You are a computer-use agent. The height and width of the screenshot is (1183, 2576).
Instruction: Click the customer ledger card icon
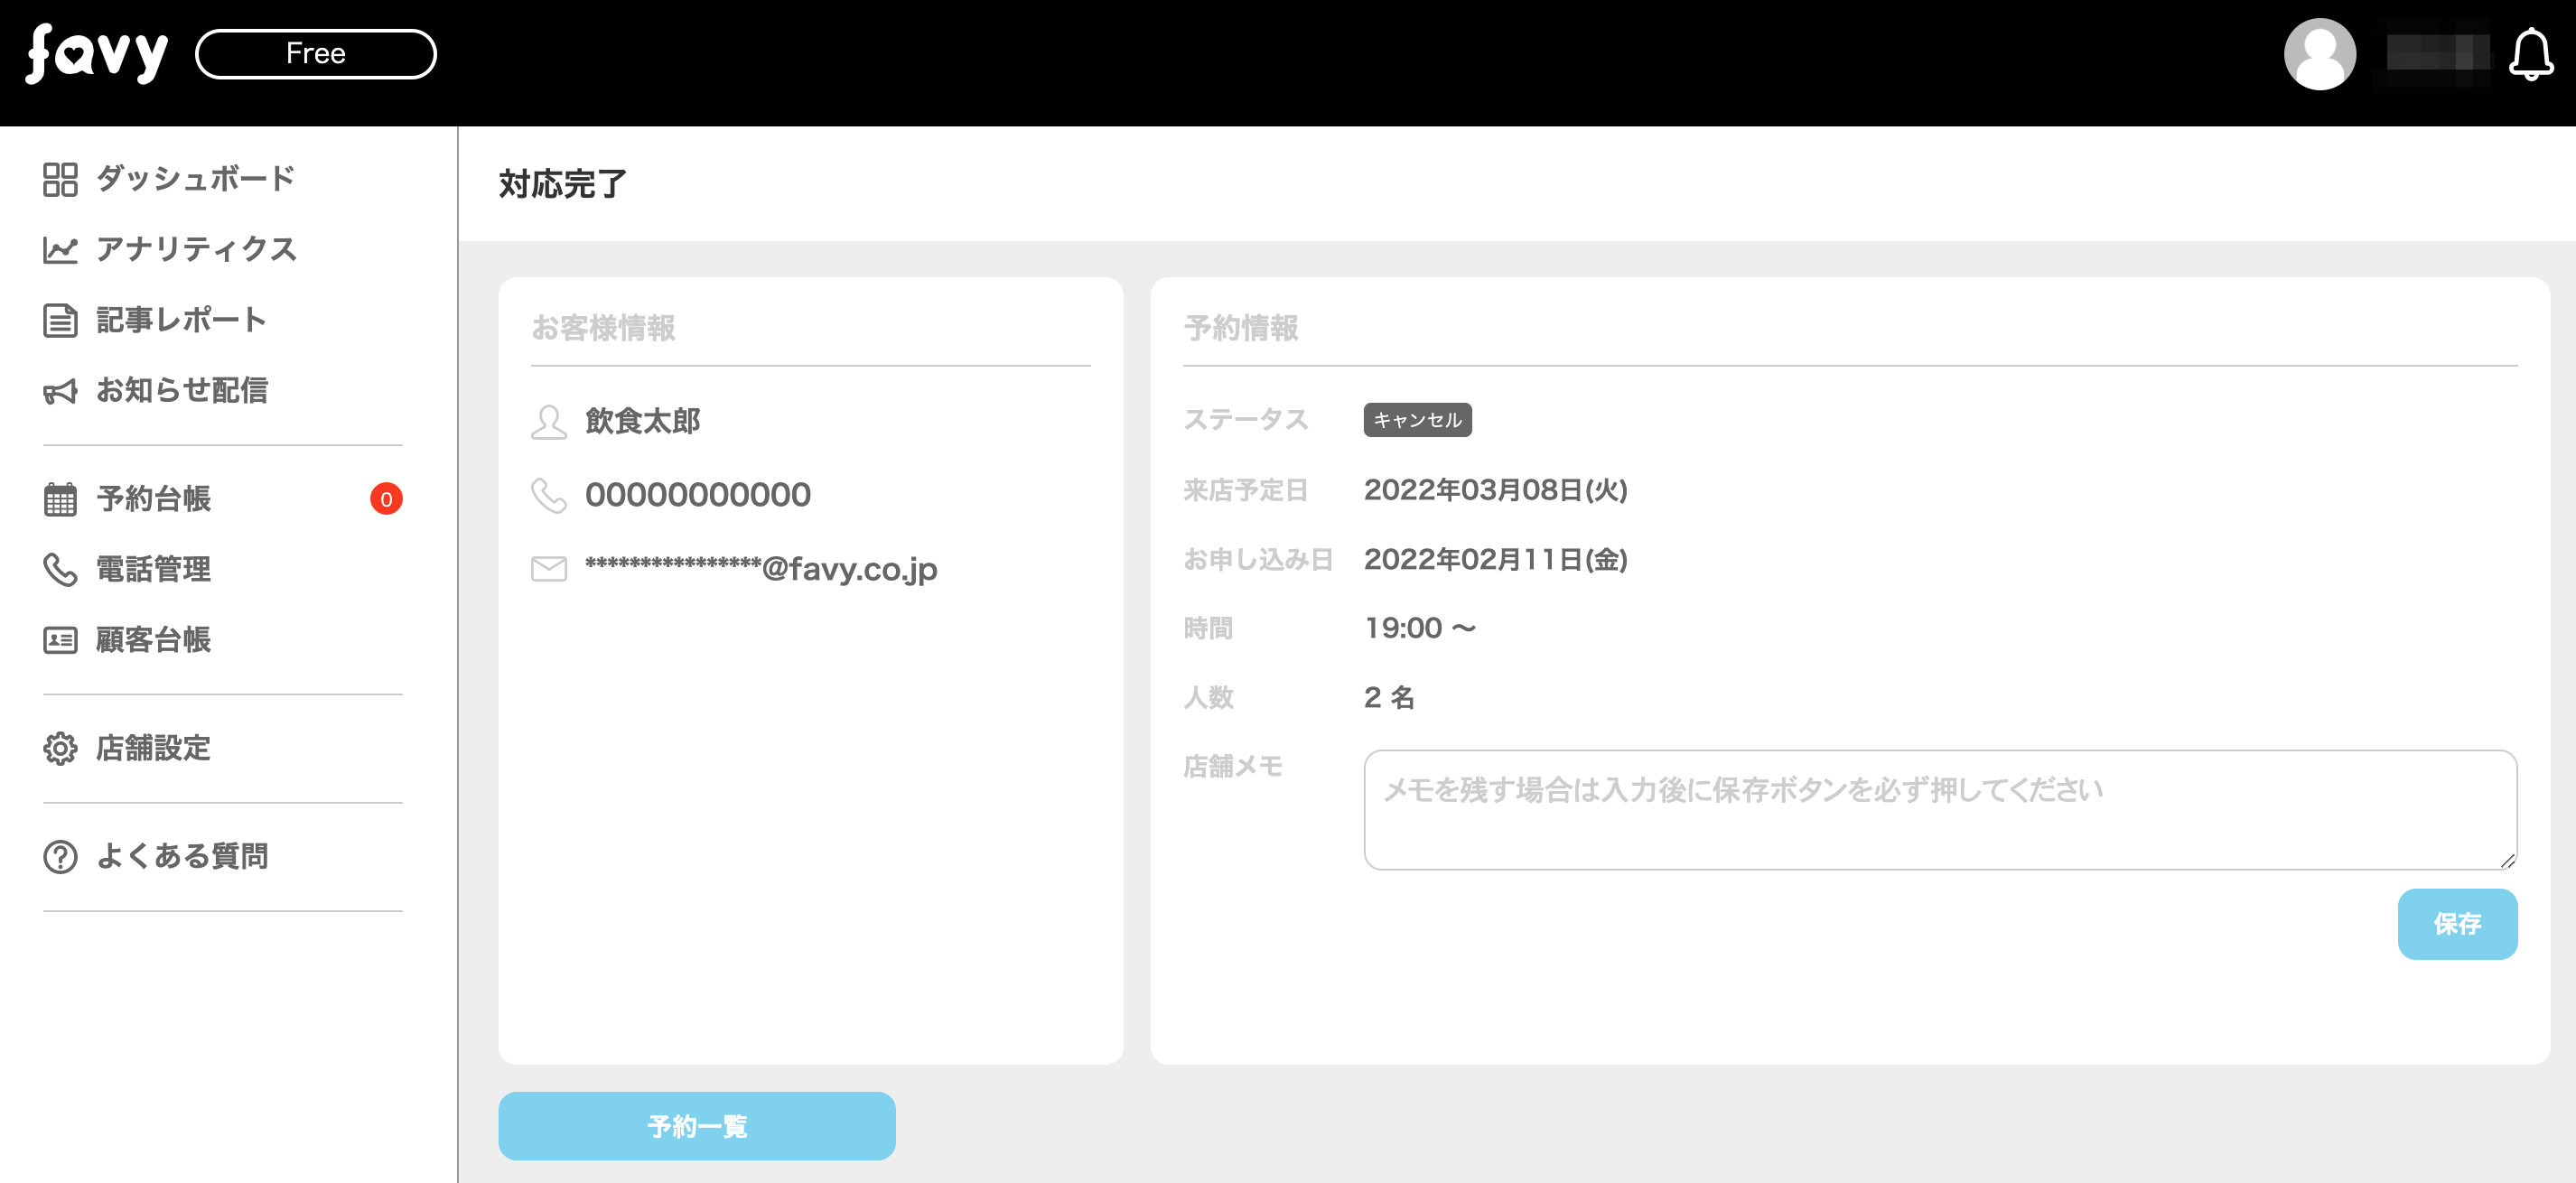pyautogui.click(x=60, y=640)
